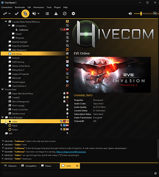Select the Wingman channel
This screenshot has width=159, height=177.
pos(20,38)
